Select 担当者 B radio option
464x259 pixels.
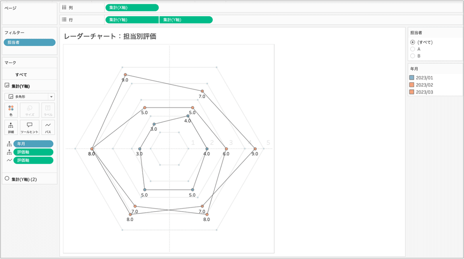coord(413,56)
